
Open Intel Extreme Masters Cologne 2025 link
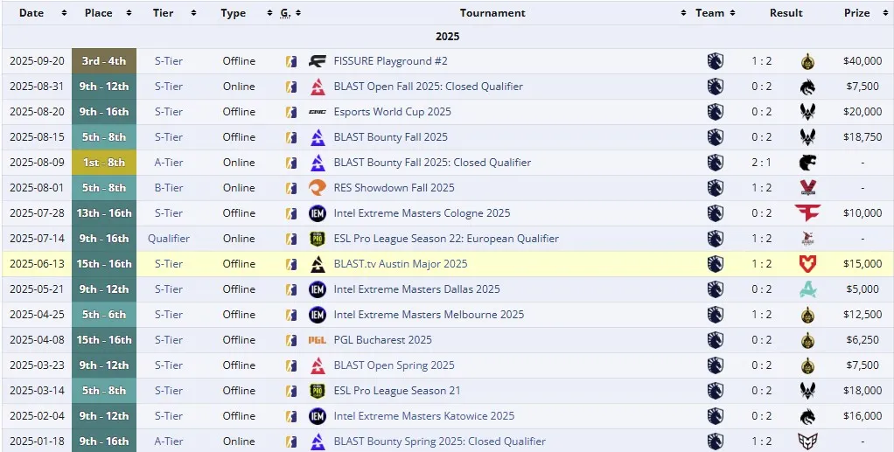coord(422,213)
